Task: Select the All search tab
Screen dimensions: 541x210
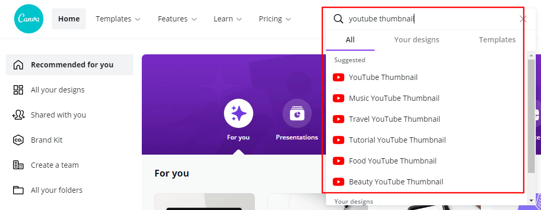Action: click(x=350, y=40)
